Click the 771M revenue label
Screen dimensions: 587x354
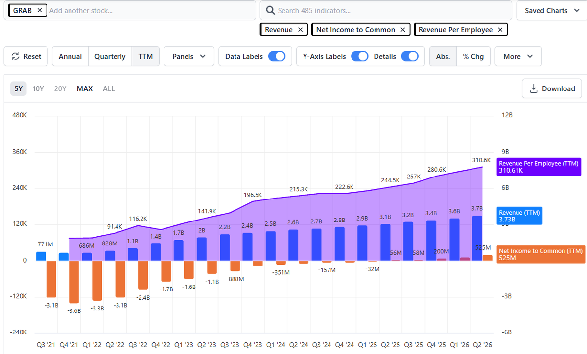tap(46, 244)
